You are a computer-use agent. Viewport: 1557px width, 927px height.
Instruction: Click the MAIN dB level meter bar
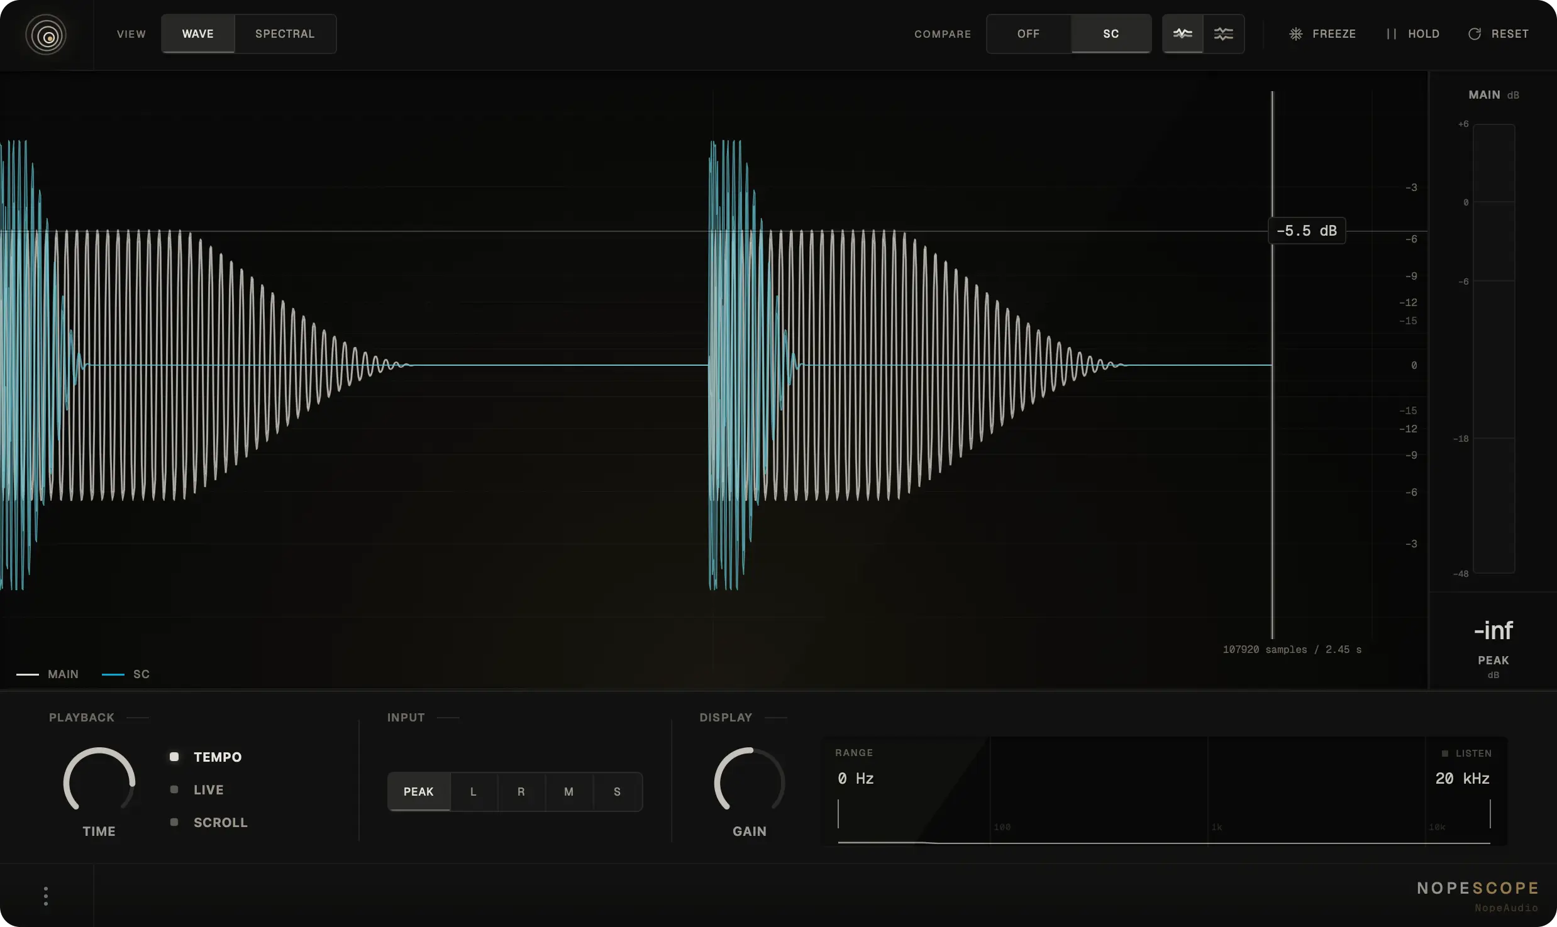[x=1494, y=349]
